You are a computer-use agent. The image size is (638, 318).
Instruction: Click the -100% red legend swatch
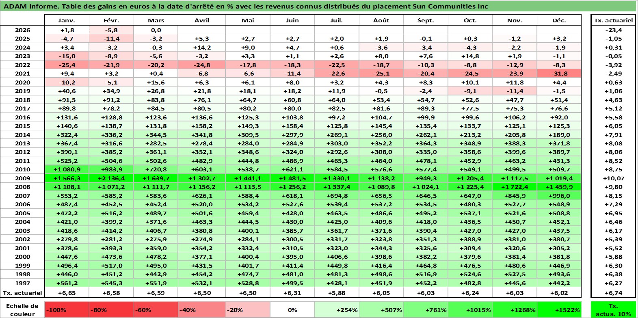67,310
